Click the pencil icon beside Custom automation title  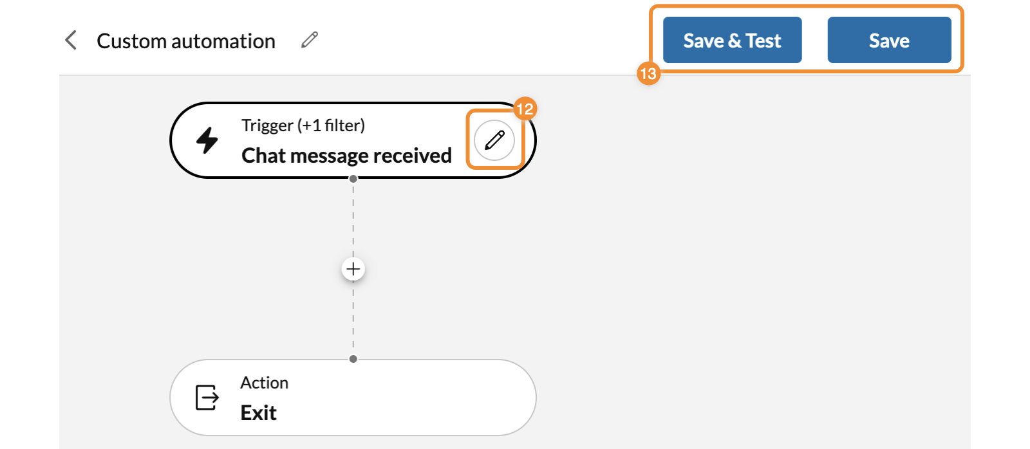pos(310,40)
